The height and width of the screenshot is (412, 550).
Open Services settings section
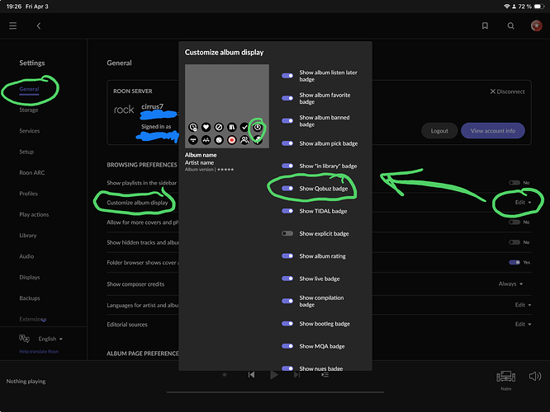click(30, 131)
